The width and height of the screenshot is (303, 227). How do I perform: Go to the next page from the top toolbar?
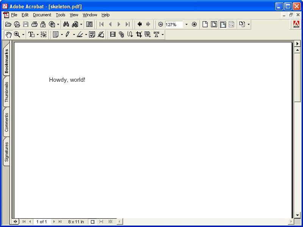(x=119, y=24)
